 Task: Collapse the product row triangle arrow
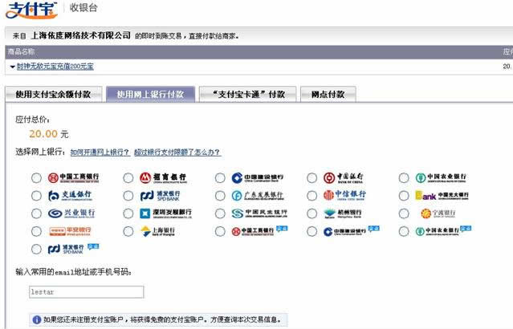(x=12, y=67)
